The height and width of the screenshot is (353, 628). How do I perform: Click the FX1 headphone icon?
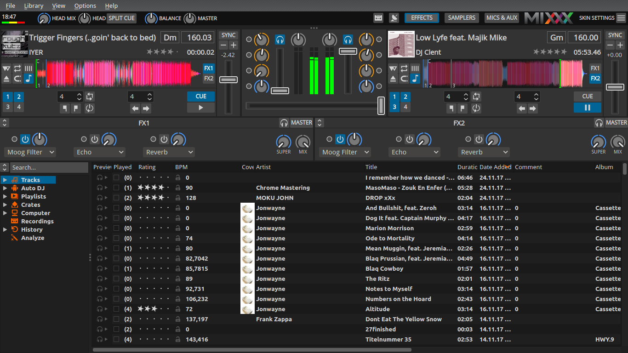[x=284, y=123]
